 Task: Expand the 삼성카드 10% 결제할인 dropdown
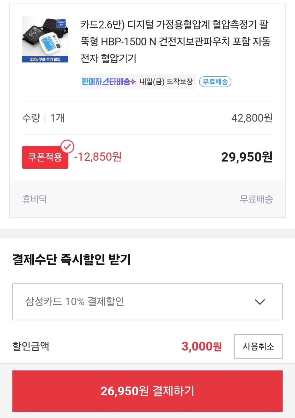tap(147, 302)
